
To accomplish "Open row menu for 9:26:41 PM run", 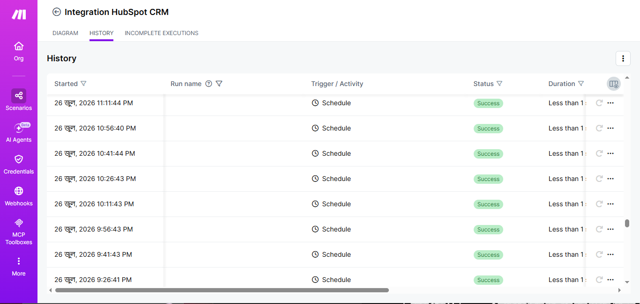I will click(610, 280).
